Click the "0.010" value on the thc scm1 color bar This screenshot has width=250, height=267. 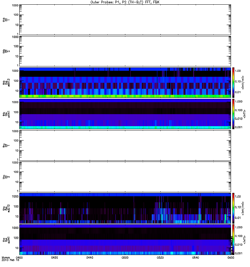coord(239,245)
